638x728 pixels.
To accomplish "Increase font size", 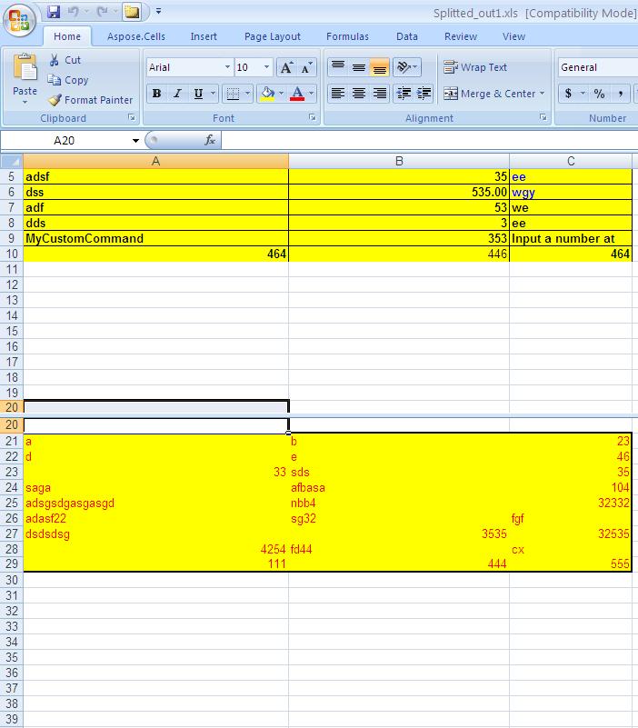I will pos(286,67).
